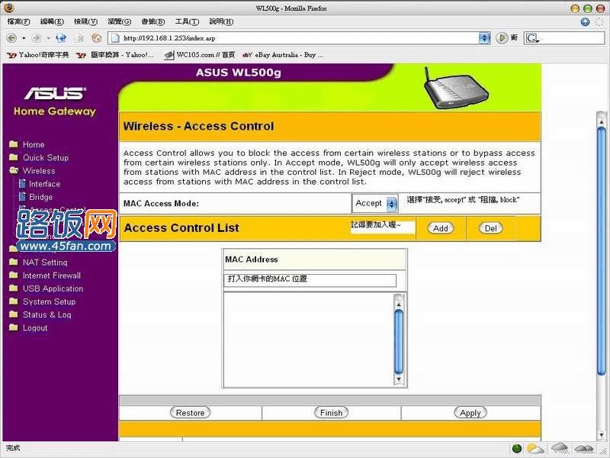This screenshot has height=458, width=610.
Task: Open Yahoo dictionary bookmark
Action: (x=37, y=55)
